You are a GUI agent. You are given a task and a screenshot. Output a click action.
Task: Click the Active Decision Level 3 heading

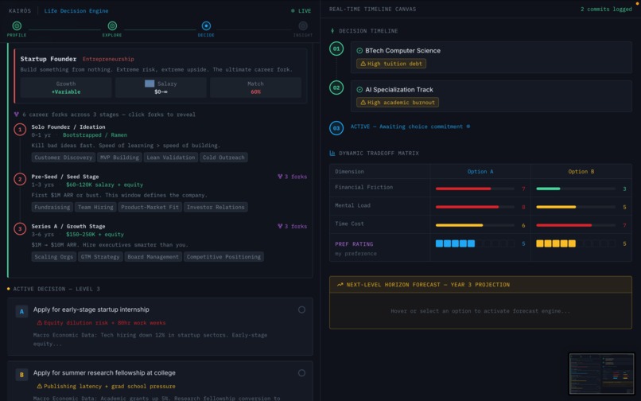(x=56, y=289)
